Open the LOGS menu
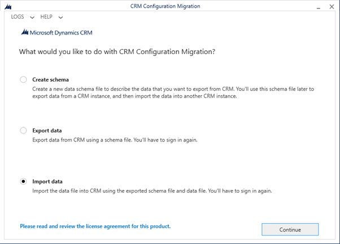Screen dimensions: 340x244 [18, 17]
